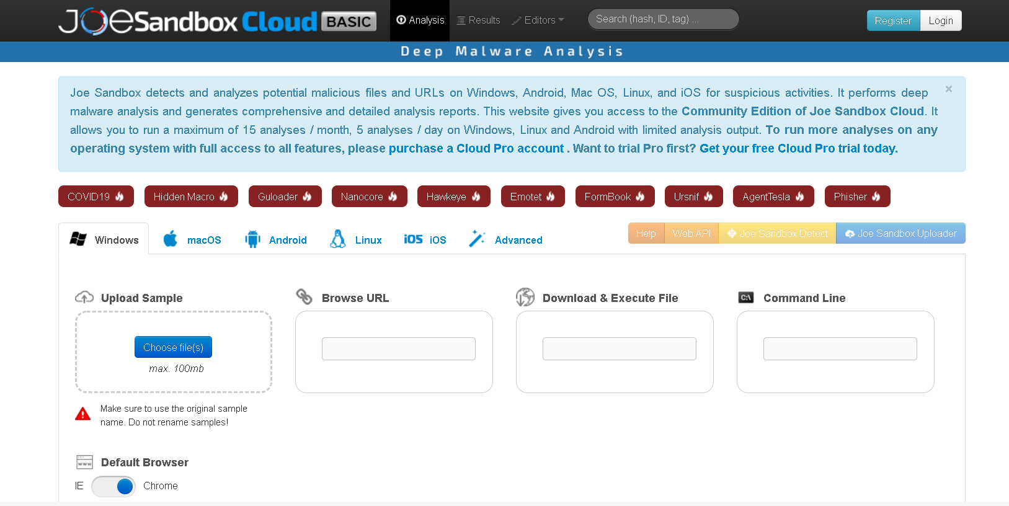Open the Web API button
Screen dimensions: 1009x506
coord(691,233)
